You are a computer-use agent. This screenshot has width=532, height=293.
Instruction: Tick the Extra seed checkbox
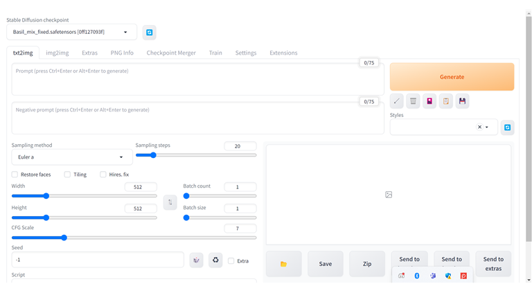pyautogui.click(x=231, y=261)
